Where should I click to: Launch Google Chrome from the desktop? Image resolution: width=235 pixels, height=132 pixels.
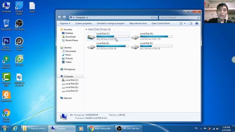[x=6, y=115]
